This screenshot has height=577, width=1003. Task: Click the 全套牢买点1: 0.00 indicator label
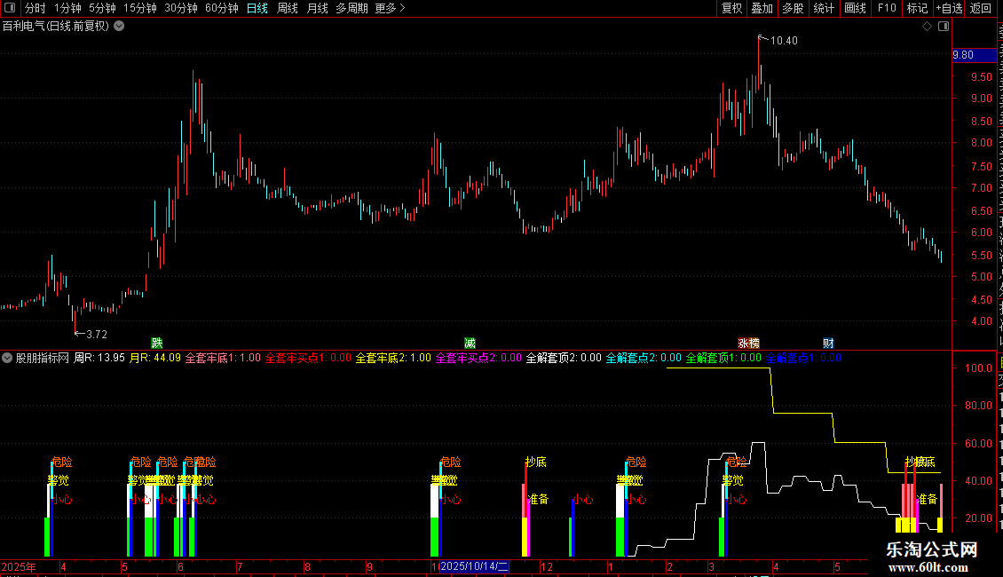[308, 359]
